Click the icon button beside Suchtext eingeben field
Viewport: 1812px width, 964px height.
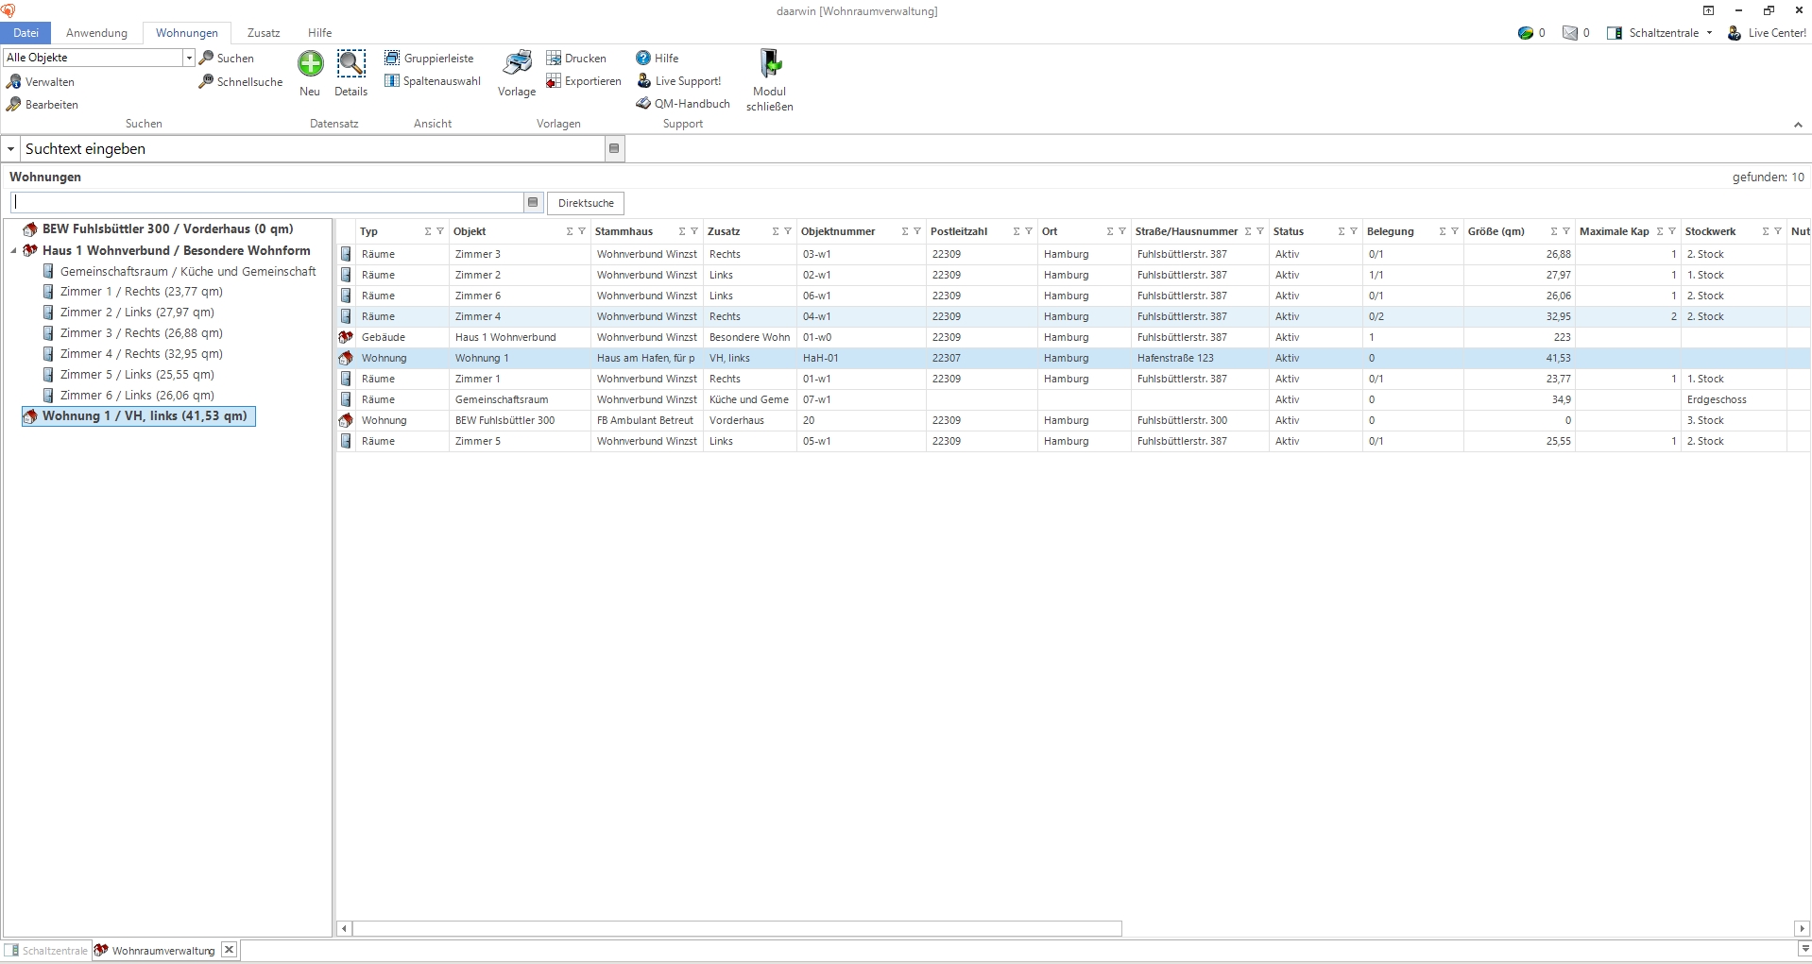614,149
